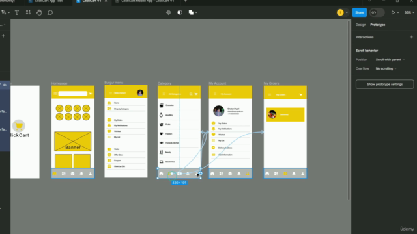Click profile photo in Burgur menu header
This screenshot has width=417, height=234.
(140, 92)
